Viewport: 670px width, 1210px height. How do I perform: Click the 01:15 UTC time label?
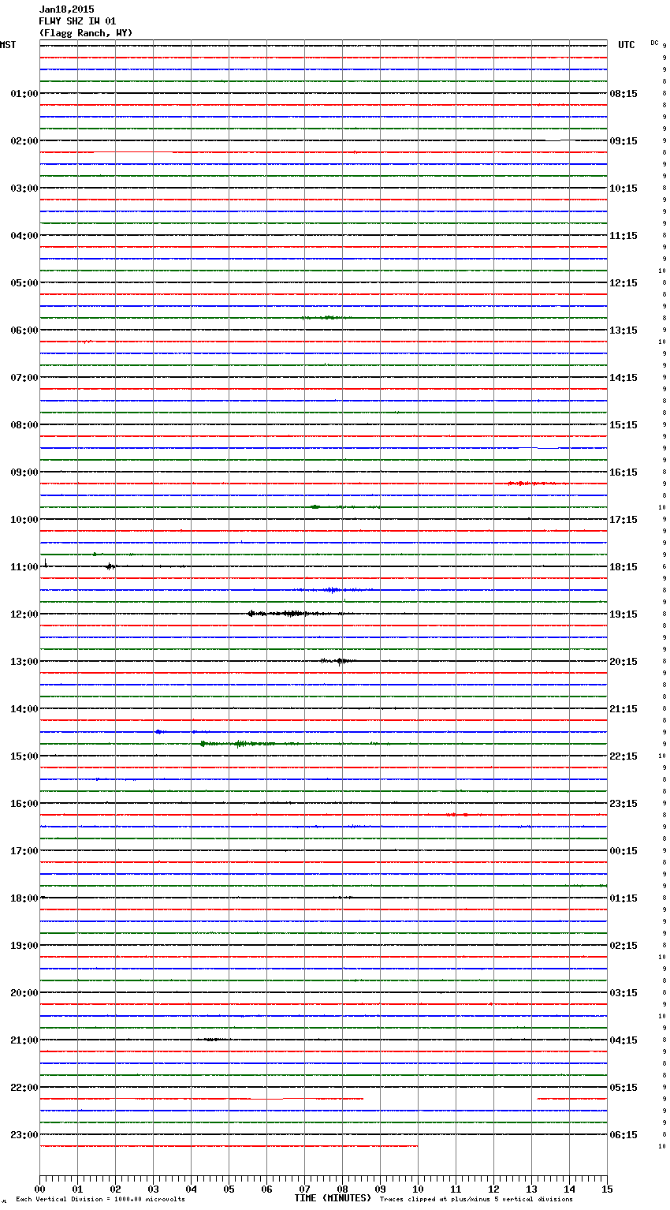click(623, 898)
